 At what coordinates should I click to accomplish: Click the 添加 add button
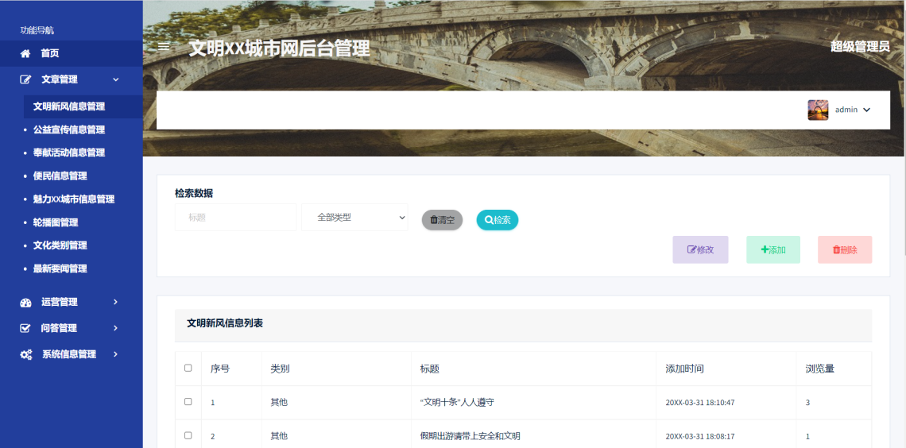click(773, 250)
